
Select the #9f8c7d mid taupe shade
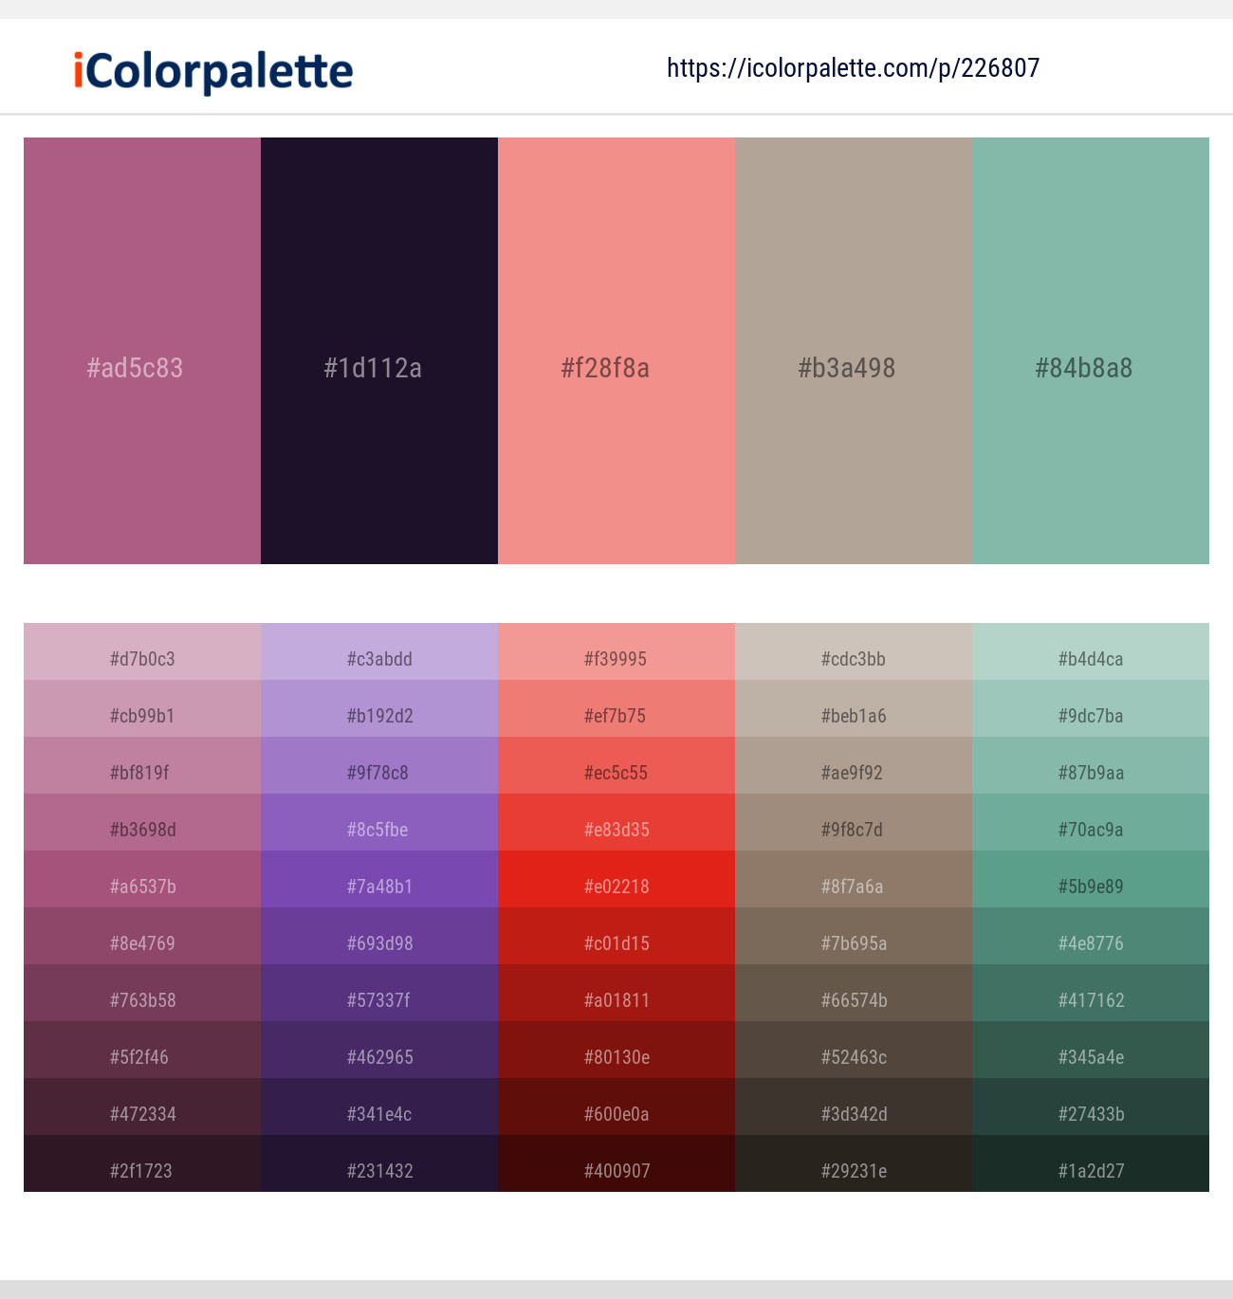coord(853,829)
